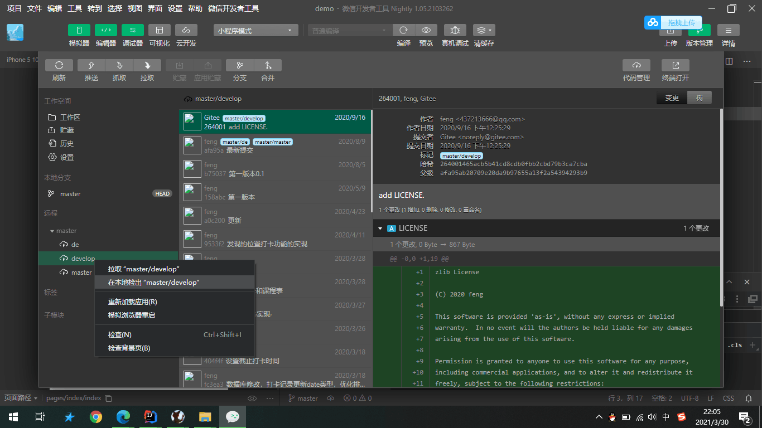Click the preview eye icon
Screen dimensions: 762x428
click(x=426, y=30)
